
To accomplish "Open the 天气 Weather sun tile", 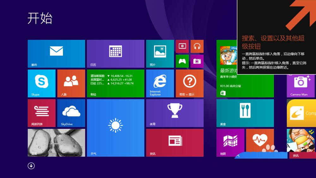I will (116, 128).
